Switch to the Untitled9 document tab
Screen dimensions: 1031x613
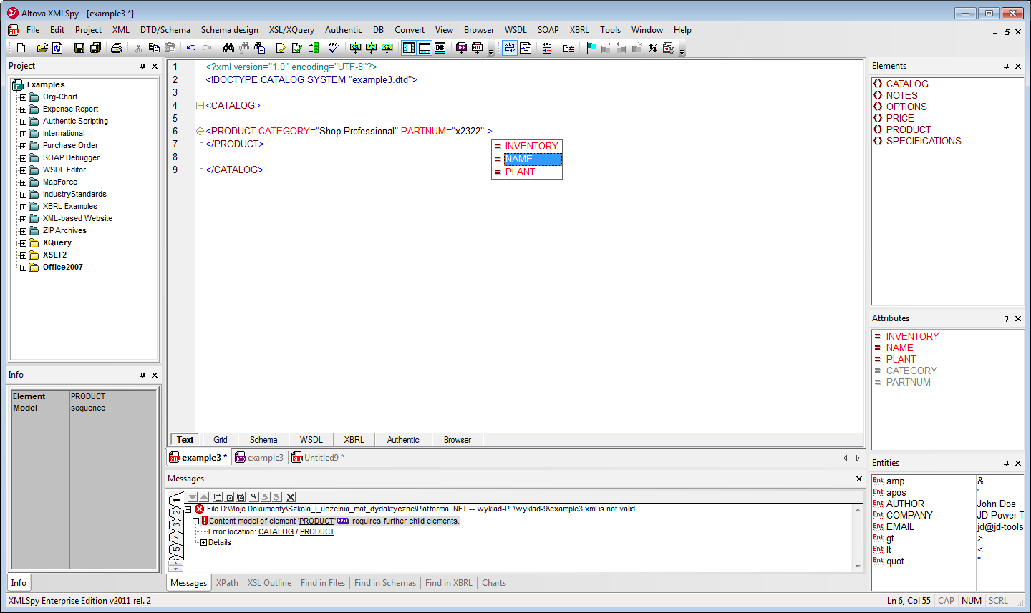[x=319, y=458]
